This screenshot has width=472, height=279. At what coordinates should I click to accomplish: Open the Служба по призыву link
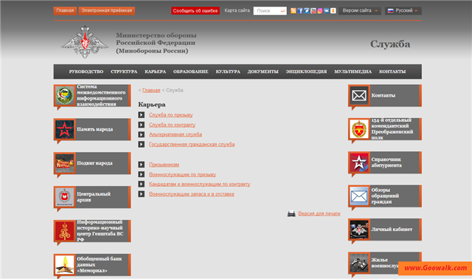(170, 115)
